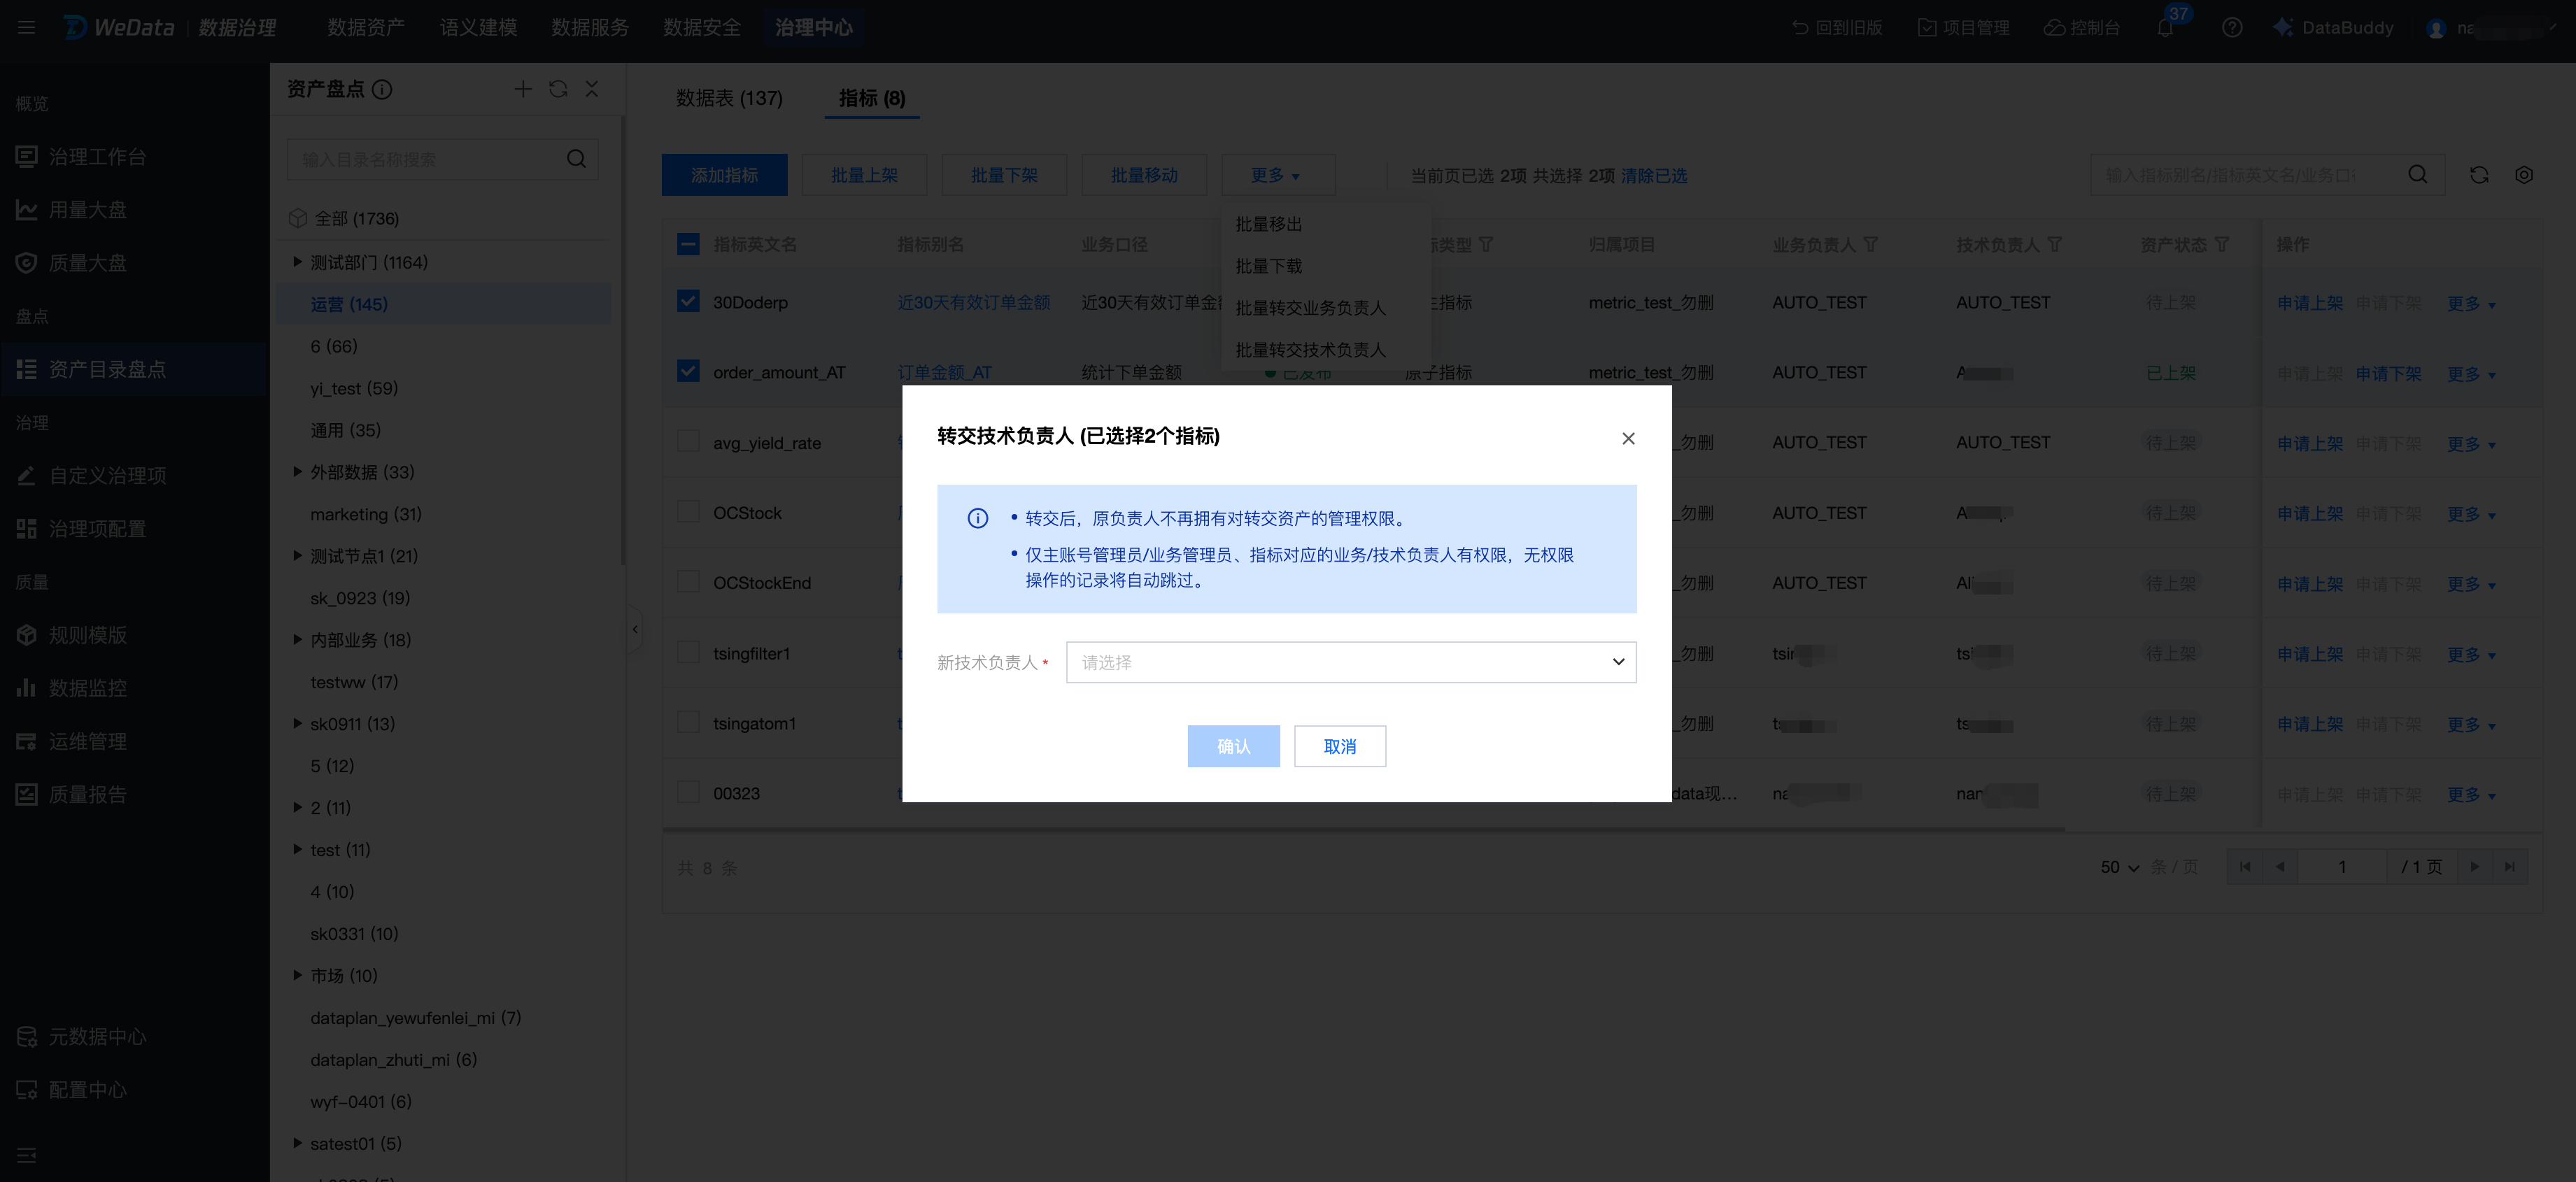The width and height of the screenshot is (2576, 1182).
Task: Tick the avg_yield_rate row checkbox
Action: click(688, 441)
